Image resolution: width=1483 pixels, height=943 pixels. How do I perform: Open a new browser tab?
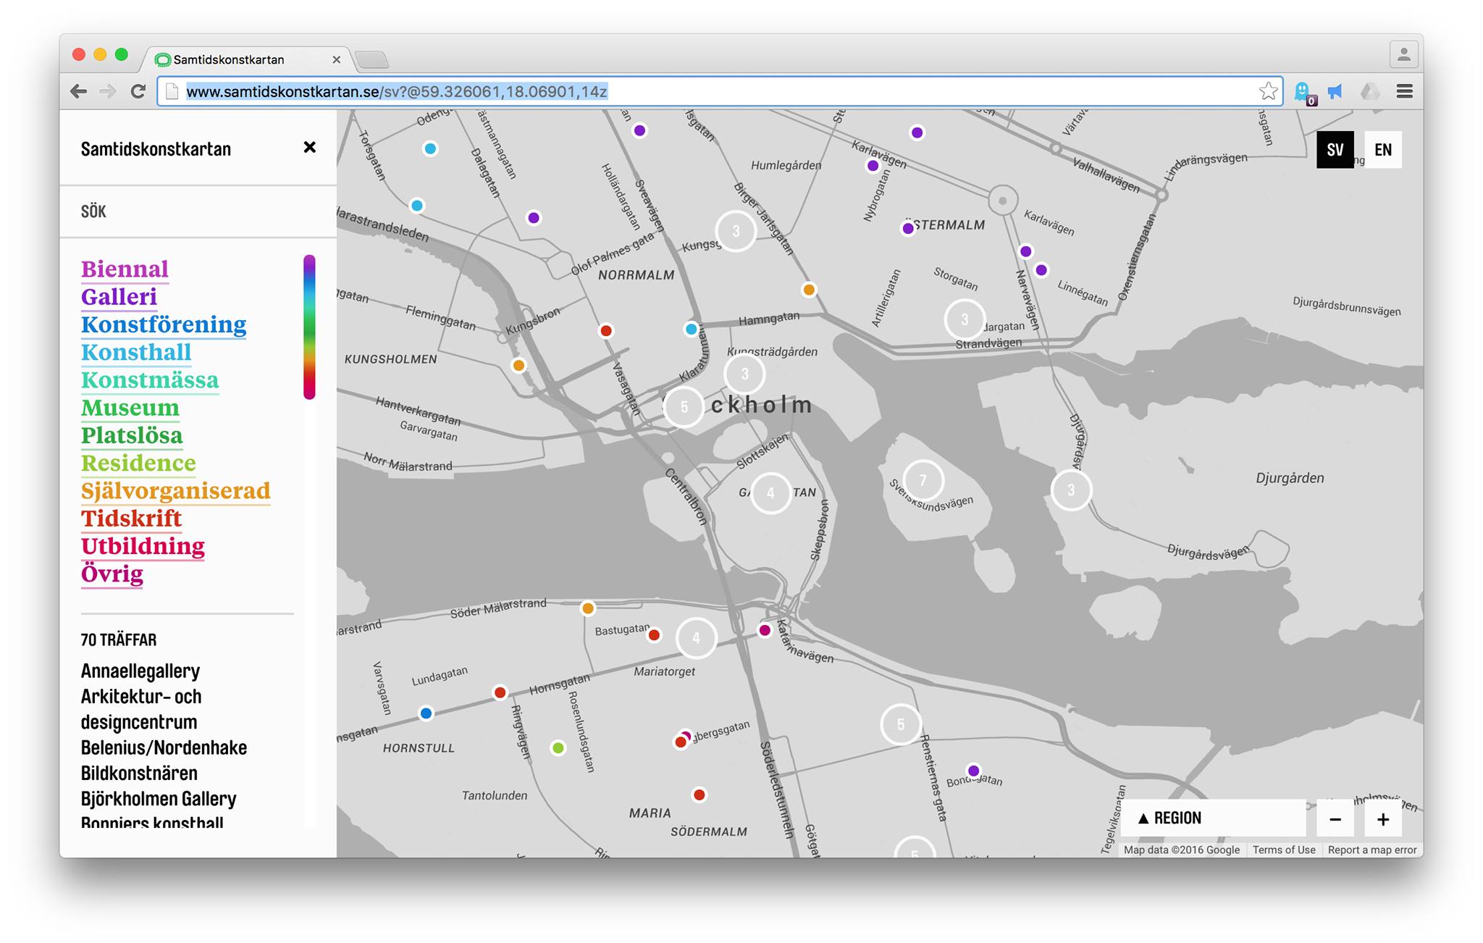click(372, 60)
